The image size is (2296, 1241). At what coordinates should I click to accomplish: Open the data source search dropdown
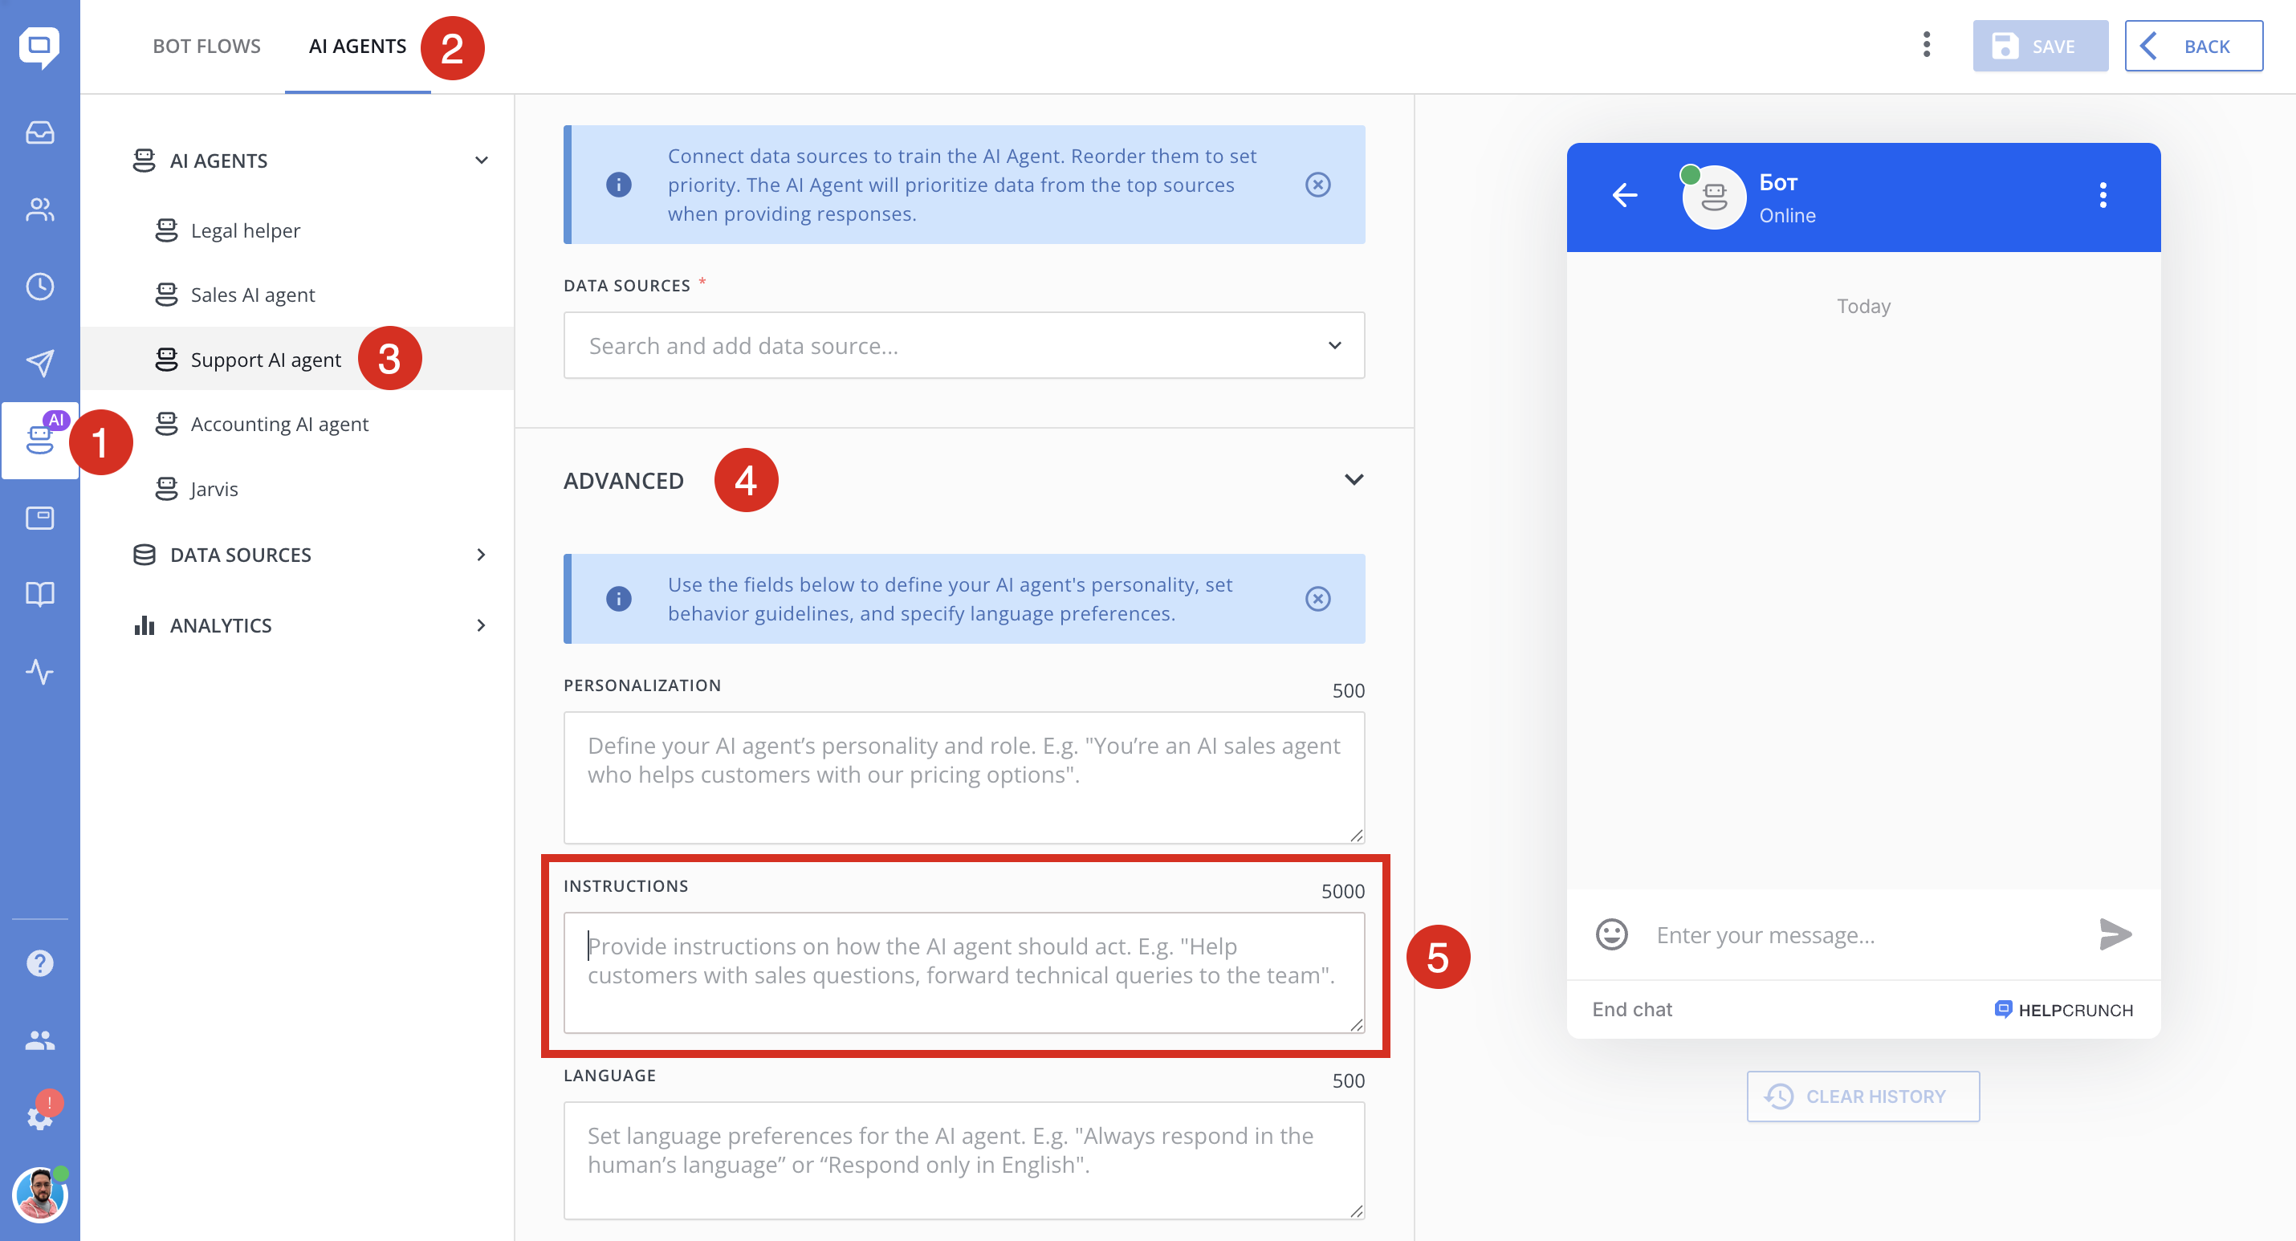[963, 345]
